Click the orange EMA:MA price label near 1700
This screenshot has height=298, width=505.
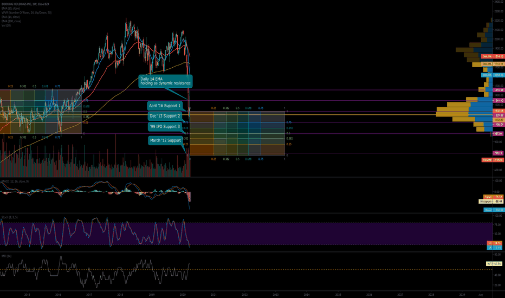click(493, 64)
